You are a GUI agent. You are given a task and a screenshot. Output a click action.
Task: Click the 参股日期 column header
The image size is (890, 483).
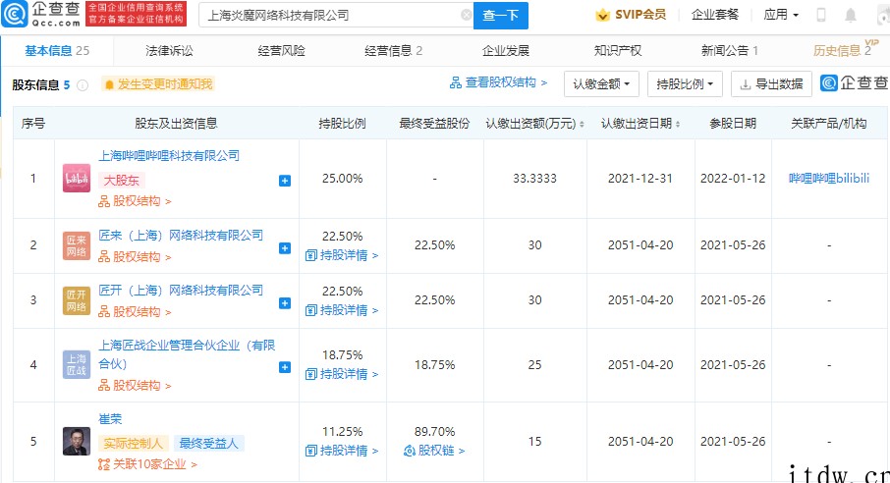pos(733,123)
